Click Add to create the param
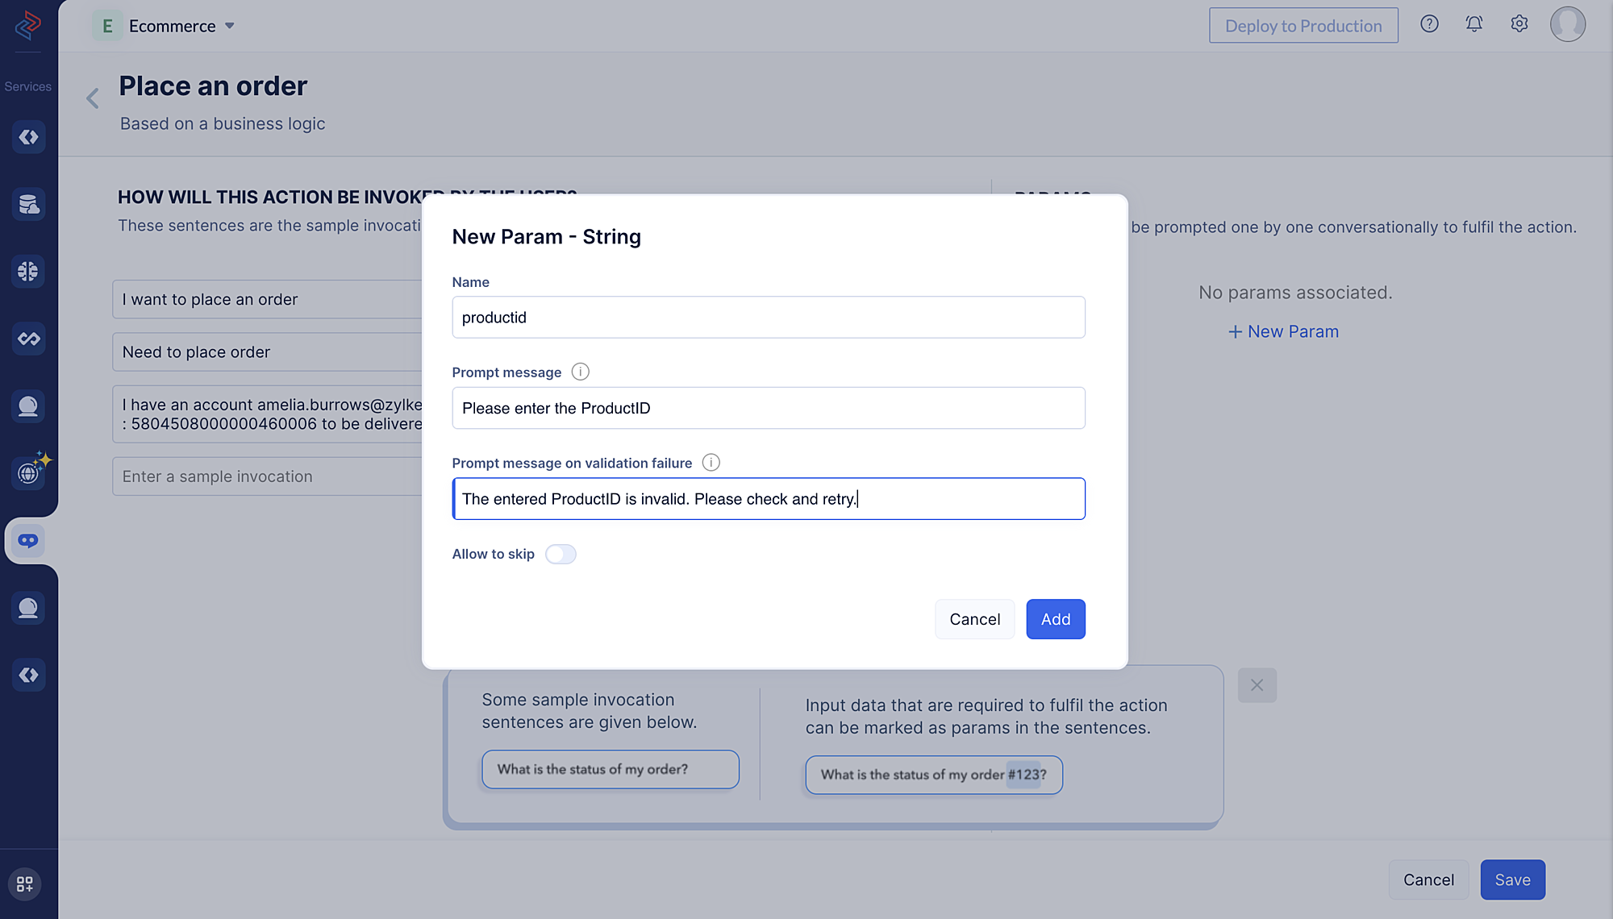This screenshot has height=919, width=1613. click(x=1055, y=619)
